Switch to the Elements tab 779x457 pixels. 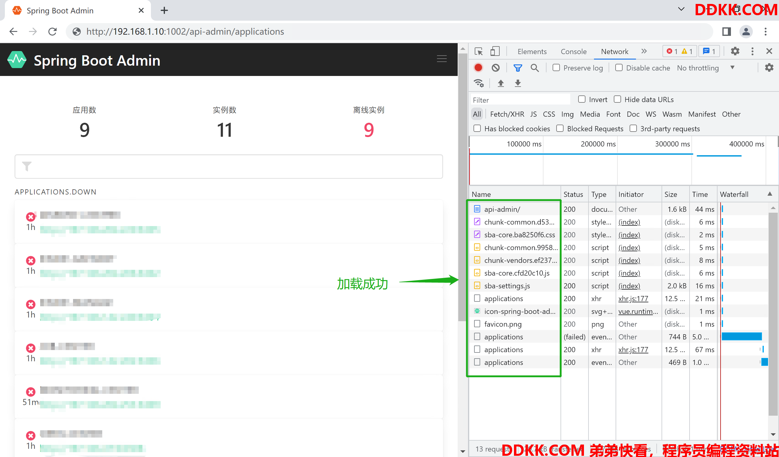tap(532, 52)
